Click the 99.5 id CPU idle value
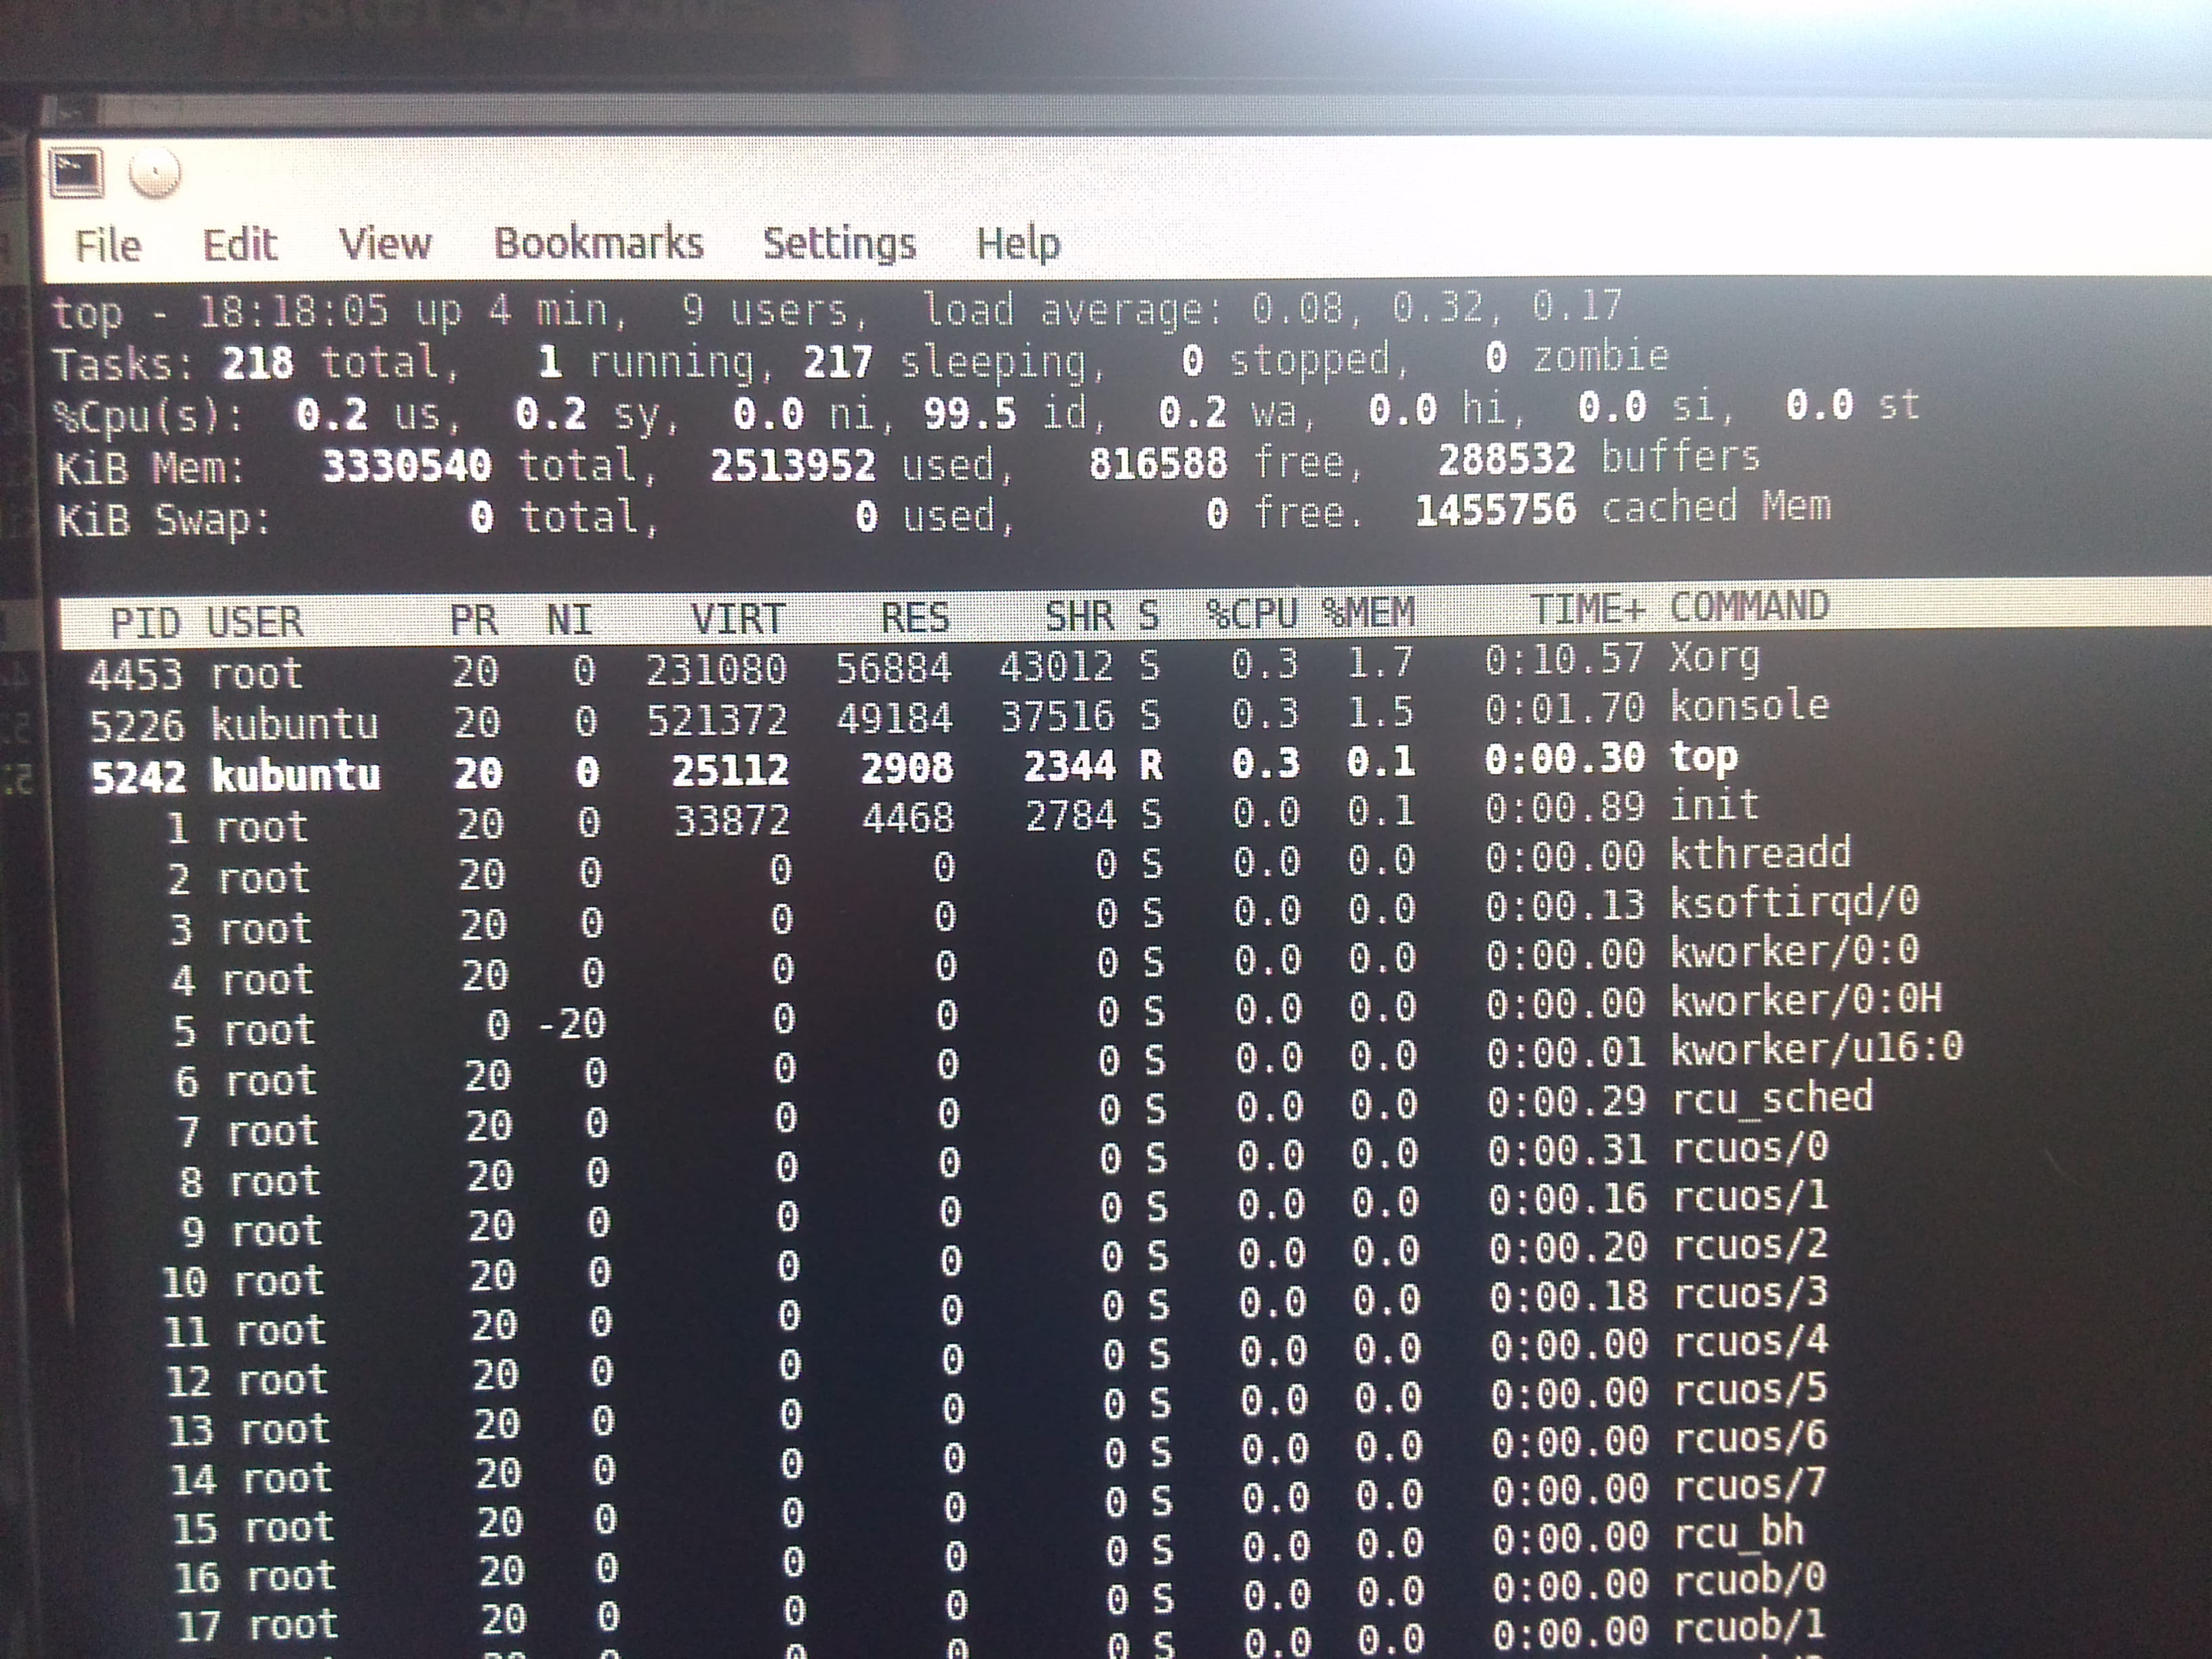This screenshot has height=1659, width=2212. point(970,413)
